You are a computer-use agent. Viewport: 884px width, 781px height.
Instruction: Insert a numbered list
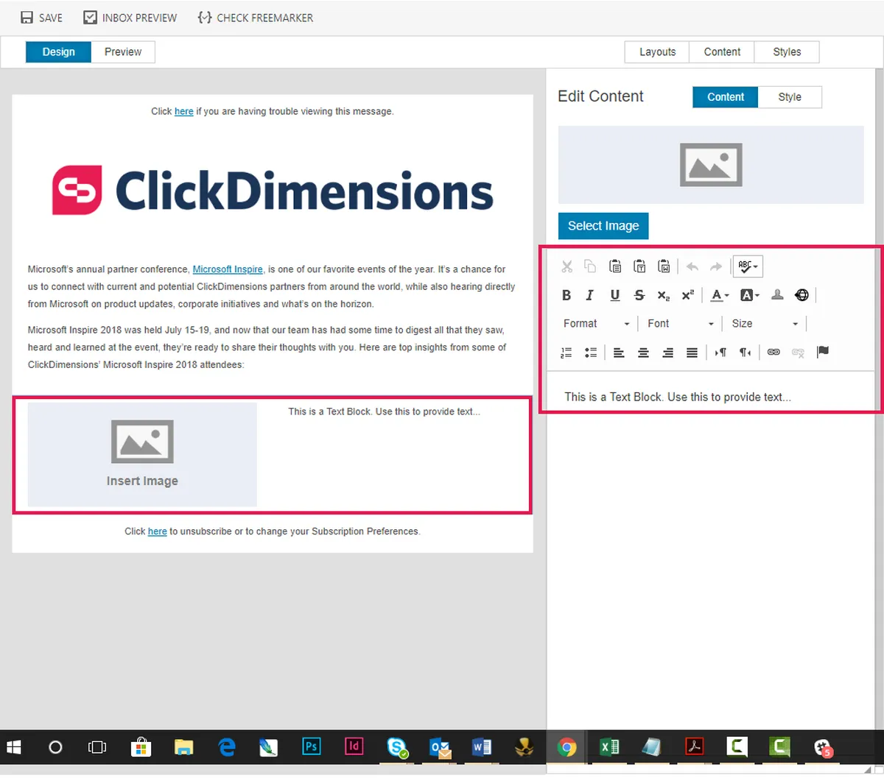566,353
